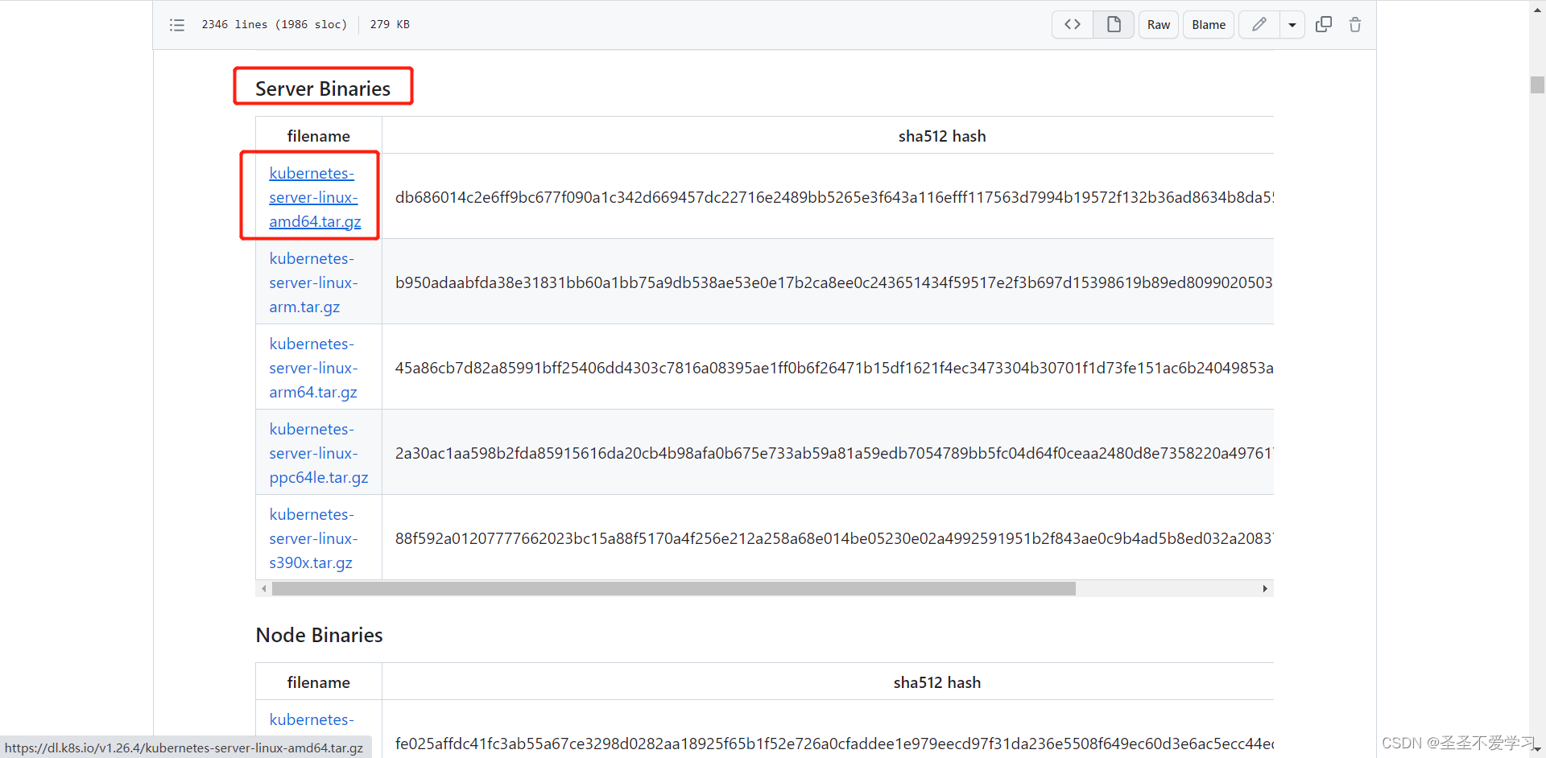Select the hash starting with 45a86cb7d82a

[834, 368]
